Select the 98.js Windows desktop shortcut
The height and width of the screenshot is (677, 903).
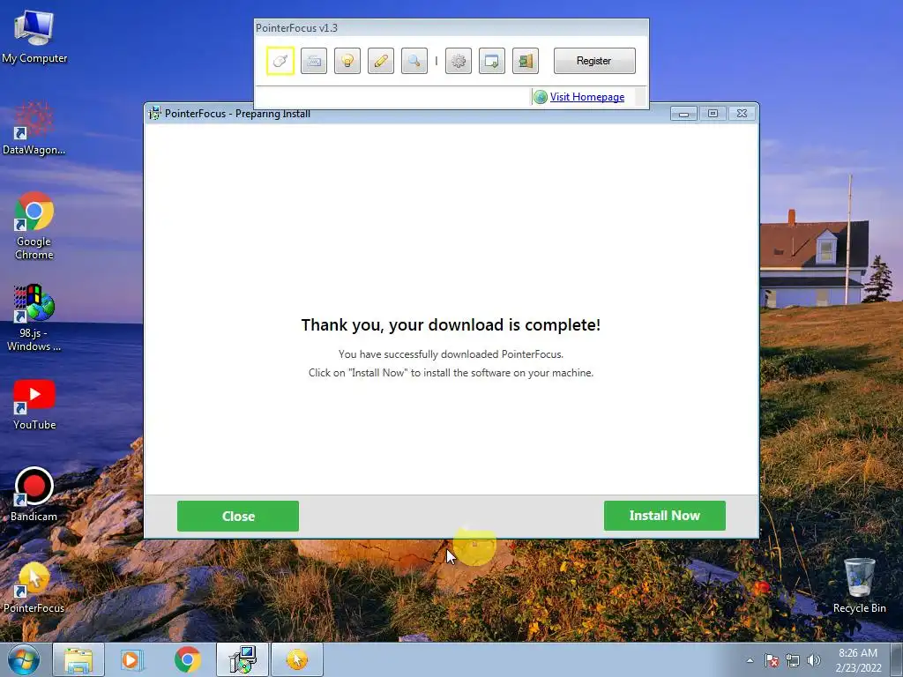[34, 317]
